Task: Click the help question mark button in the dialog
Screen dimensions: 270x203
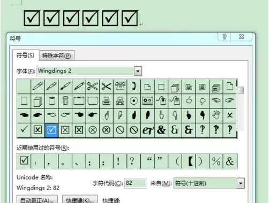Action: click(224, 37)
